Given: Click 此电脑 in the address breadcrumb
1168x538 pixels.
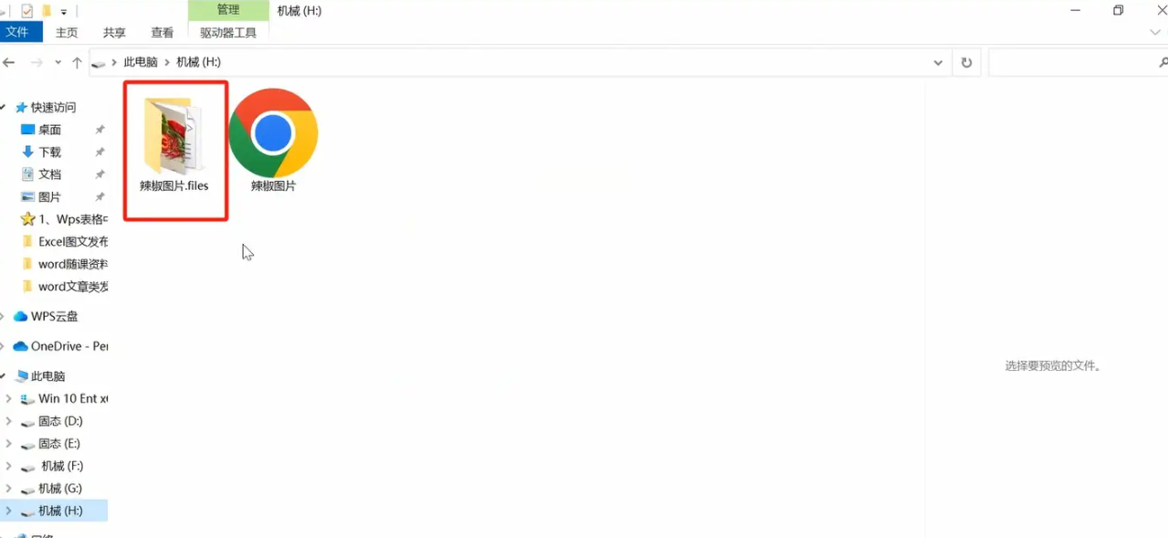Looking at the screenshot, I should pos(141,62).
